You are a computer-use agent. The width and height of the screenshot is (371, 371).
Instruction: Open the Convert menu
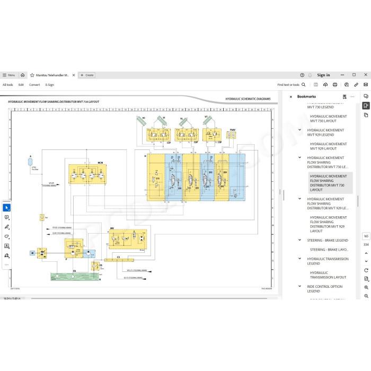coord(34,85)
